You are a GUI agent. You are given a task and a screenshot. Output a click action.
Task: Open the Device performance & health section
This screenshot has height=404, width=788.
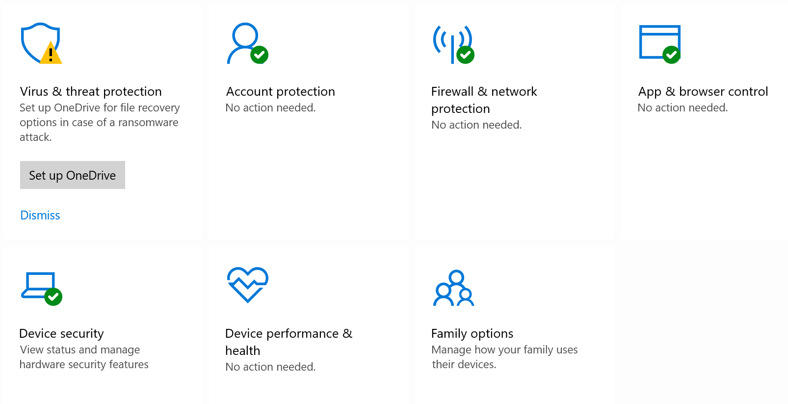[x=289, y=342]
